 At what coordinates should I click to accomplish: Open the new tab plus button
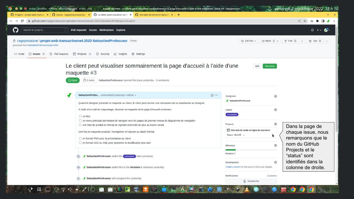click(x=179, y=15)
